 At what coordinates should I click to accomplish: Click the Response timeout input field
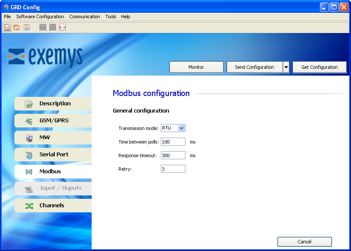click(x=173, y=155)
